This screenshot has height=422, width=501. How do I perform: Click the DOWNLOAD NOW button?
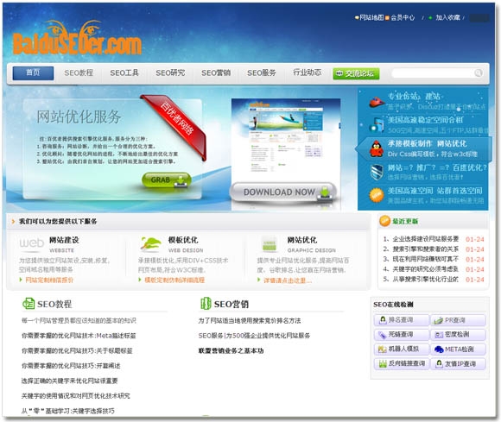(x=282, y=192)
